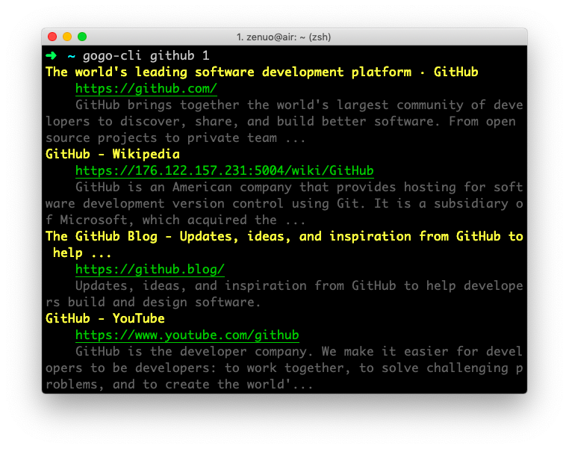Select the title "The world's leading software development platform"

(x=228, y=72)
